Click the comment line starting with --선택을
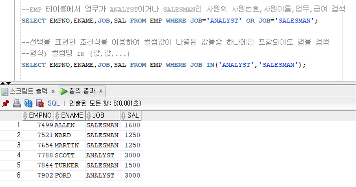Viewport: 356px width, 187px height. 175,42
